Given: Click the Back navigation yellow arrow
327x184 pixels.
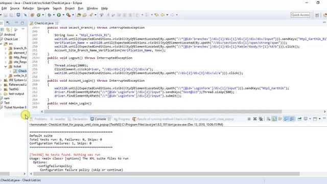Looking at the screenshot, I should pyautogui.click(x=162, y=15).
